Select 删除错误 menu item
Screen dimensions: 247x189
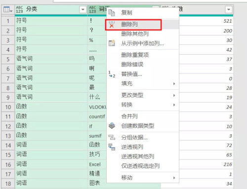pyautogui.click(x=132, y=65)
